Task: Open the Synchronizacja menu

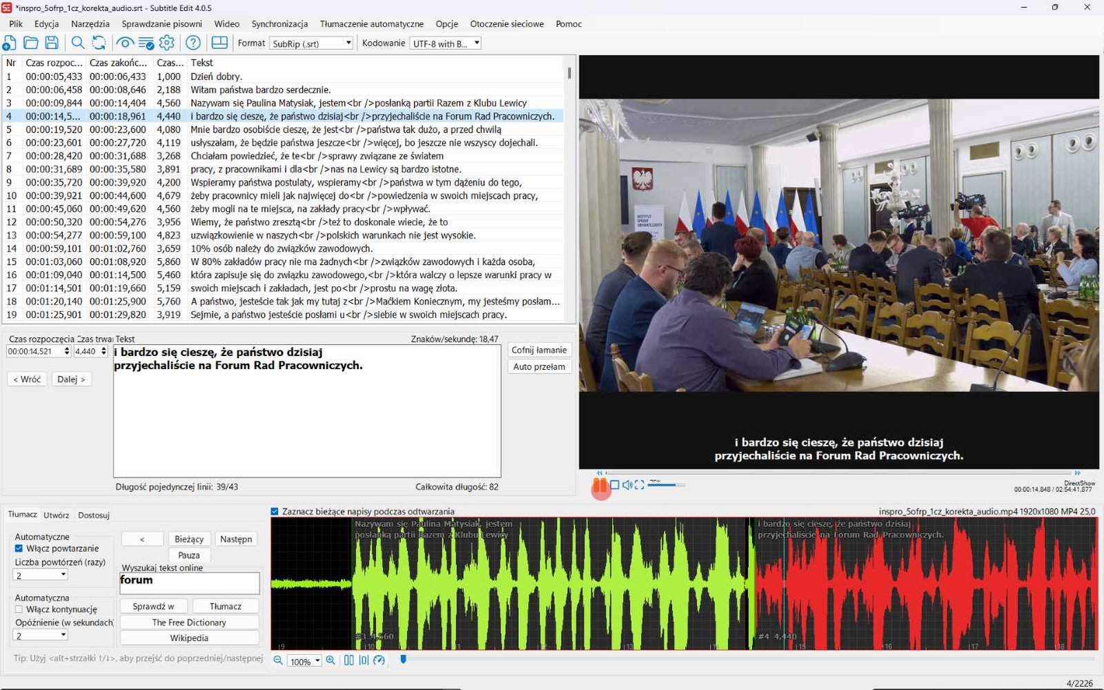Action: [x=279, y=23]
